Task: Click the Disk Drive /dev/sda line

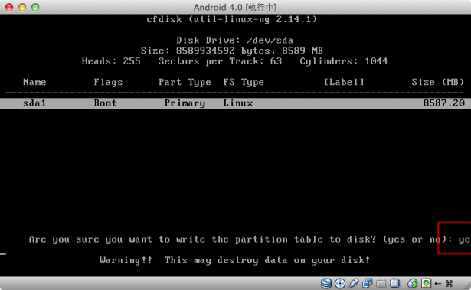Action: (x=234, y=41)
